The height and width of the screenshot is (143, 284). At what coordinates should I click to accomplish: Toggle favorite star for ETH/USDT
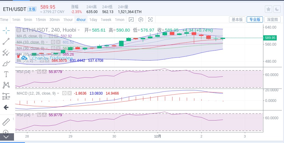269,9
